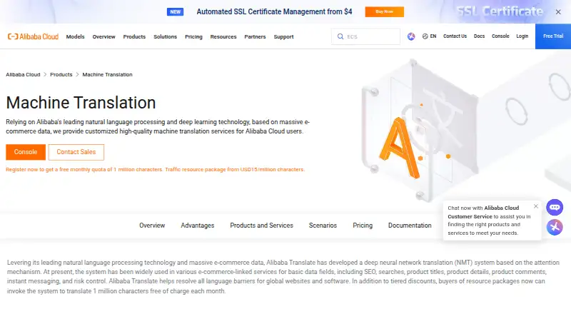
Task: Open the Docs link
Action: pos(479,36)
